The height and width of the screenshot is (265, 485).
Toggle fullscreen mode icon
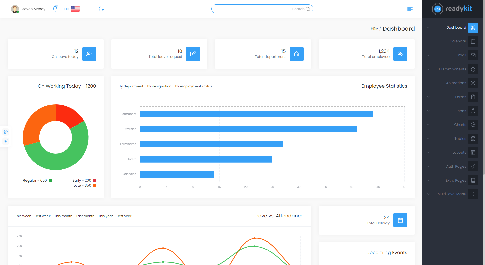point(89,9)
